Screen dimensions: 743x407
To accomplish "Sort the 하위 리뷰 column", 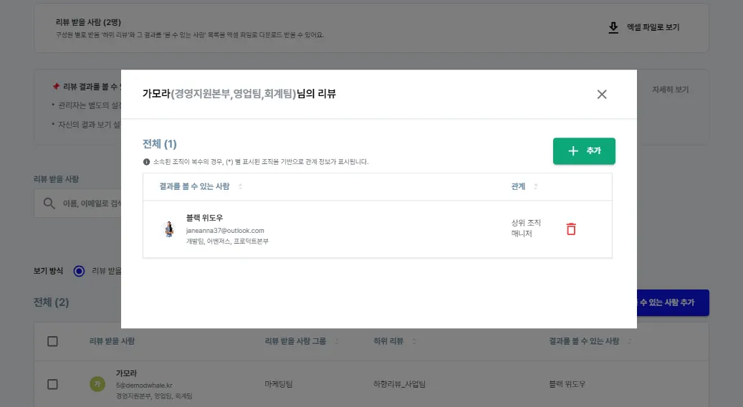I will click(x=414, y=341).
